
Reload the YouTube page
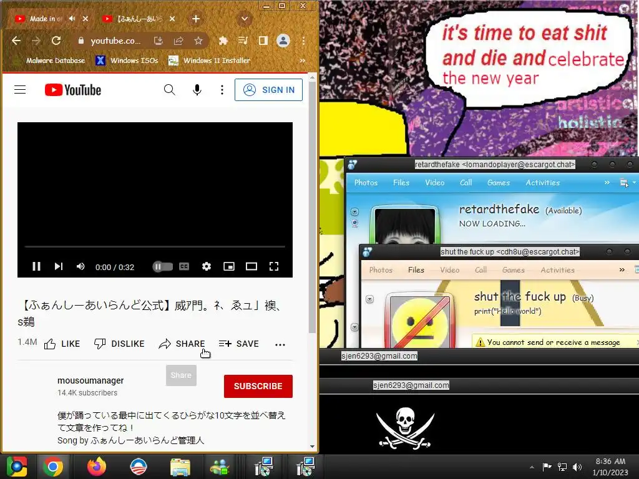tap(56, 41)
